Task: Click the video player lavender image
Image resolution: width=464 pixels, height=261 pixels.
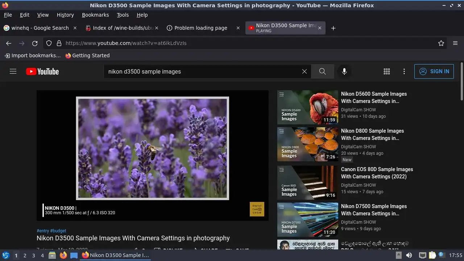Action: coord(153,148)
